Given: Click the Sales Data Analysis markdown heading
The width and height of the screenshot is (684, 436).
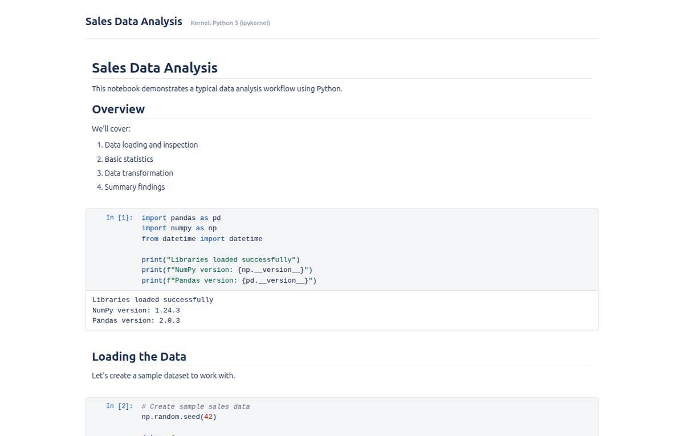Looking at the screenshot, I should click(154, 68).
